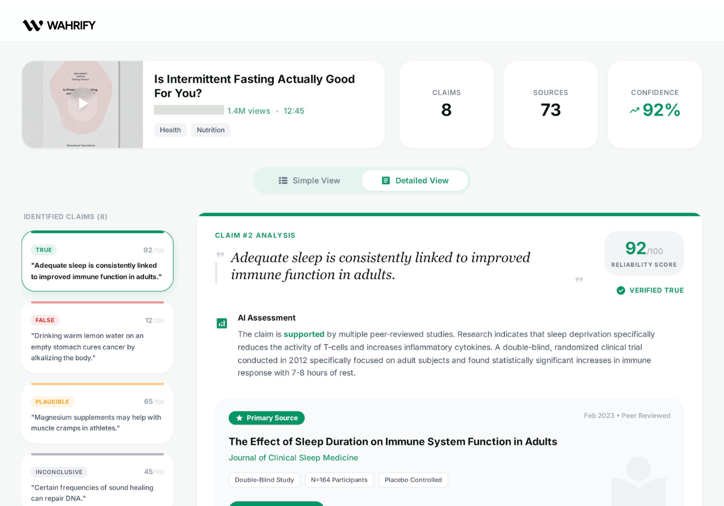Click the document icon beside Detailed View
Viewport: 724px width, 506px height.
coord(386,180)
